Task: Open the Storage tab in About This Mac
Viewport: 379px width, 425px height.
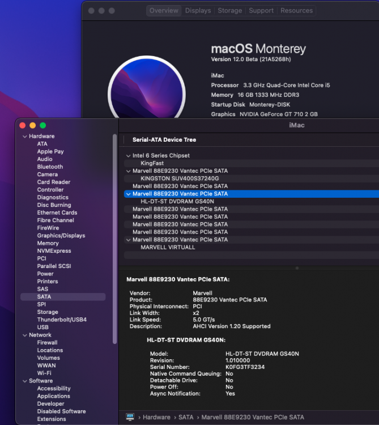Action: [x=230, y=11]
